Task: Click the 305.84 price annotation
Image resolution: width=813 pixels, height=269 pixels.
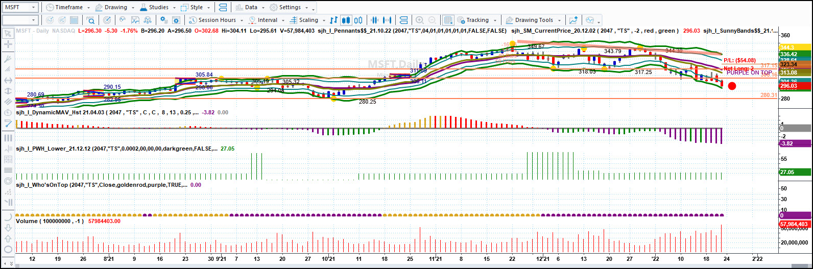Action: click(x=204, y=75)
